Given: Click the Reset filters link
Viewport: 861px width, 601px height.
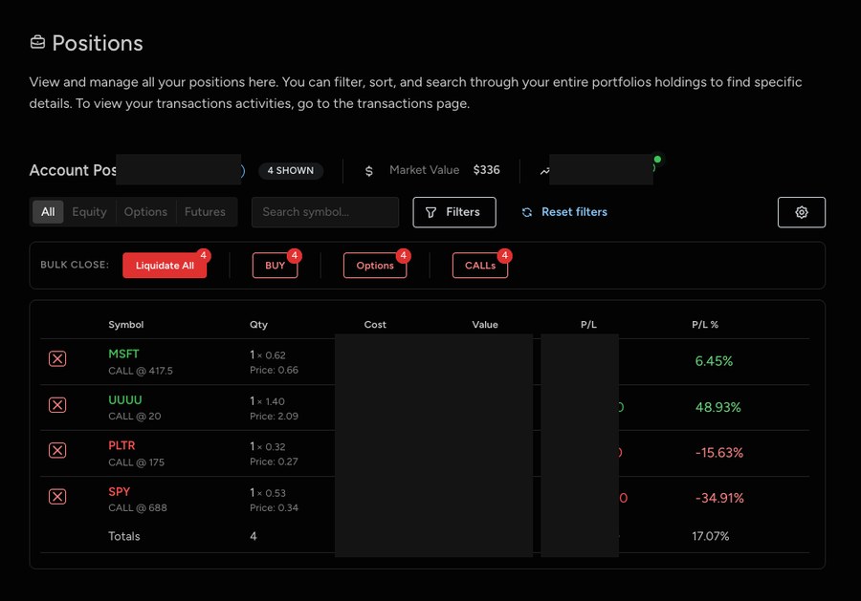Looking at the screenshot, I should [x=574, y=212].
